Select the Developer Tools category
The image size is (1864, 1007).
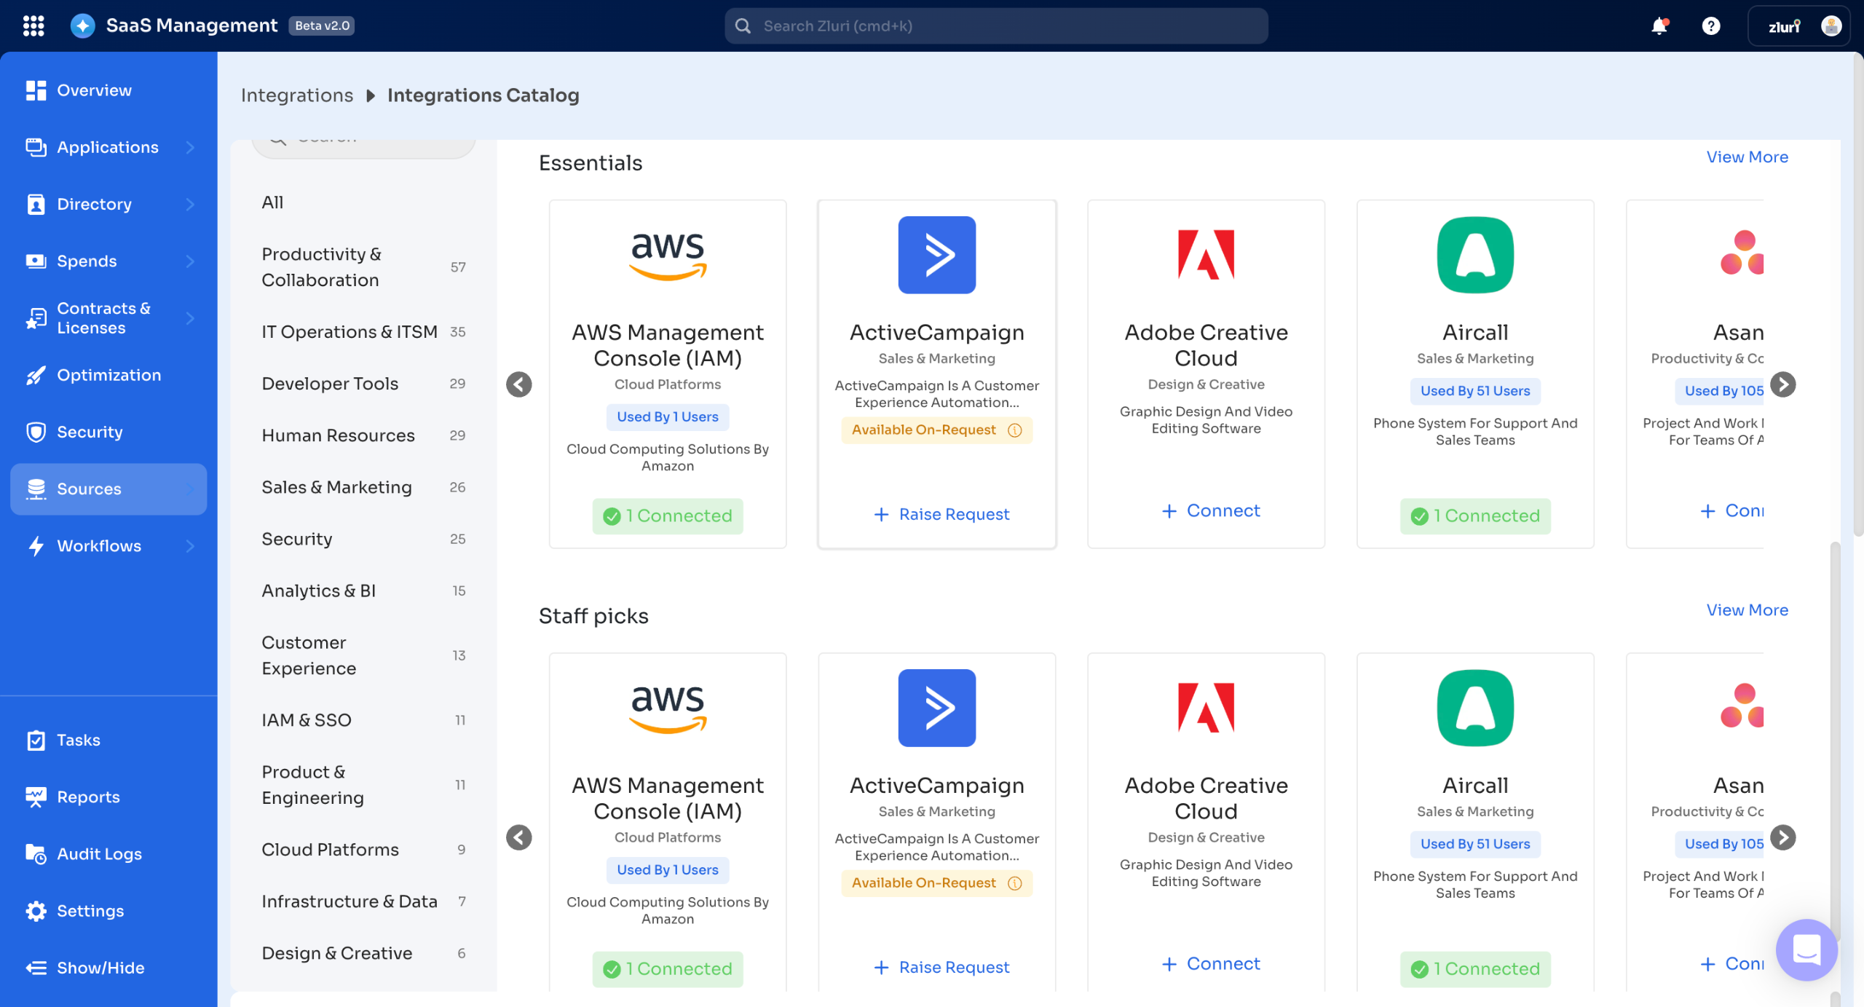[330, 384]
